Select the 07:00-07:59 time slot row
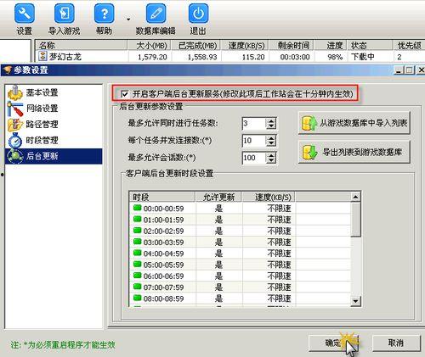This screenshot has height=357, width=425. tap(240, 287)
